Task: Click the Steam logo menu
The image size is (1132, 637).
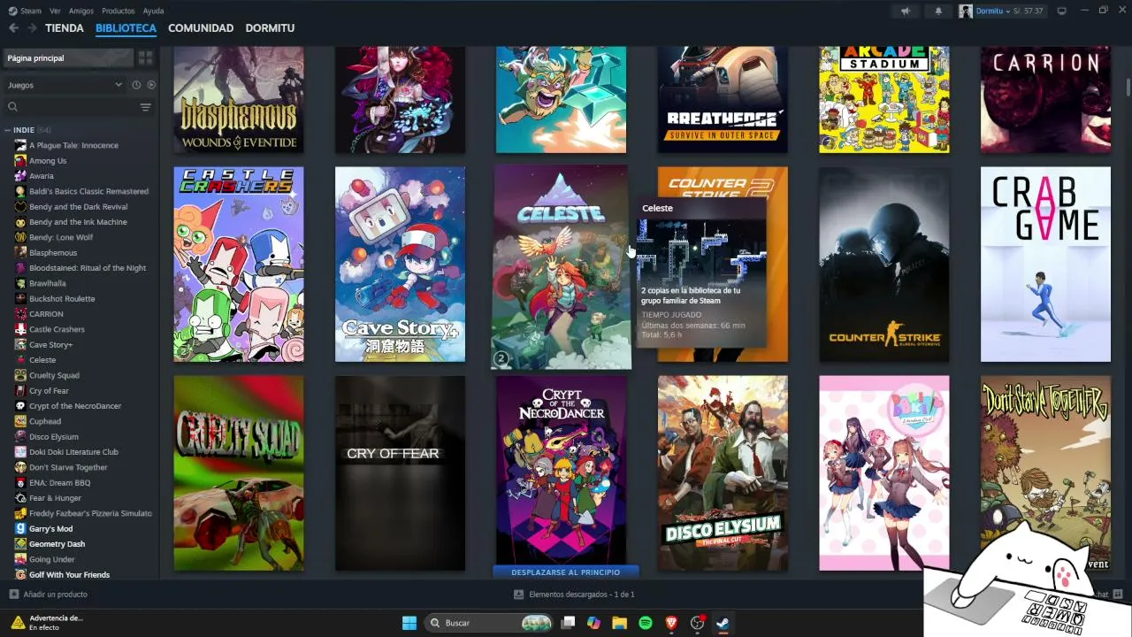Action: [26, 11]
